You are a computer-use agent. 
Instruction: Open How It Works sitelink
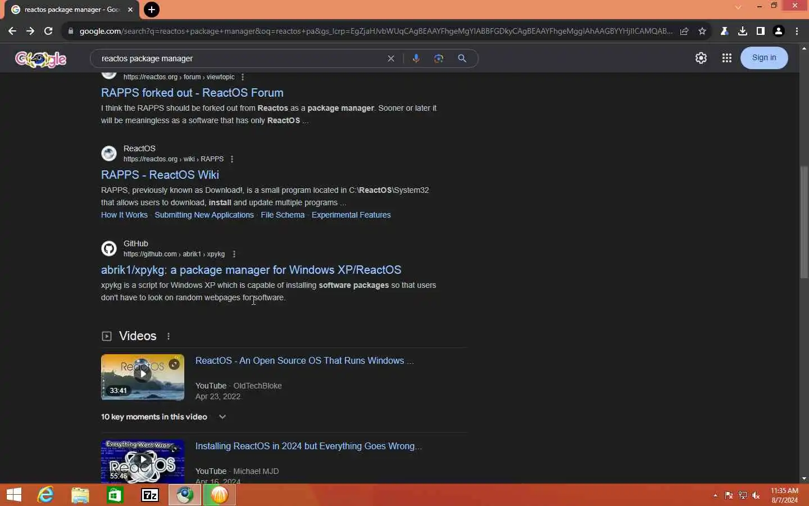click(124, 215)
